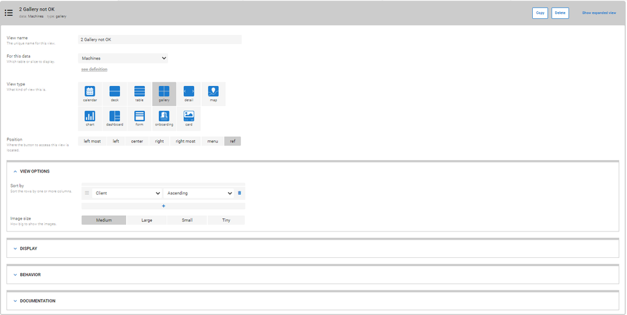Select the table view type
Screen dimensions: 627x315
click(x=139, y=94)
